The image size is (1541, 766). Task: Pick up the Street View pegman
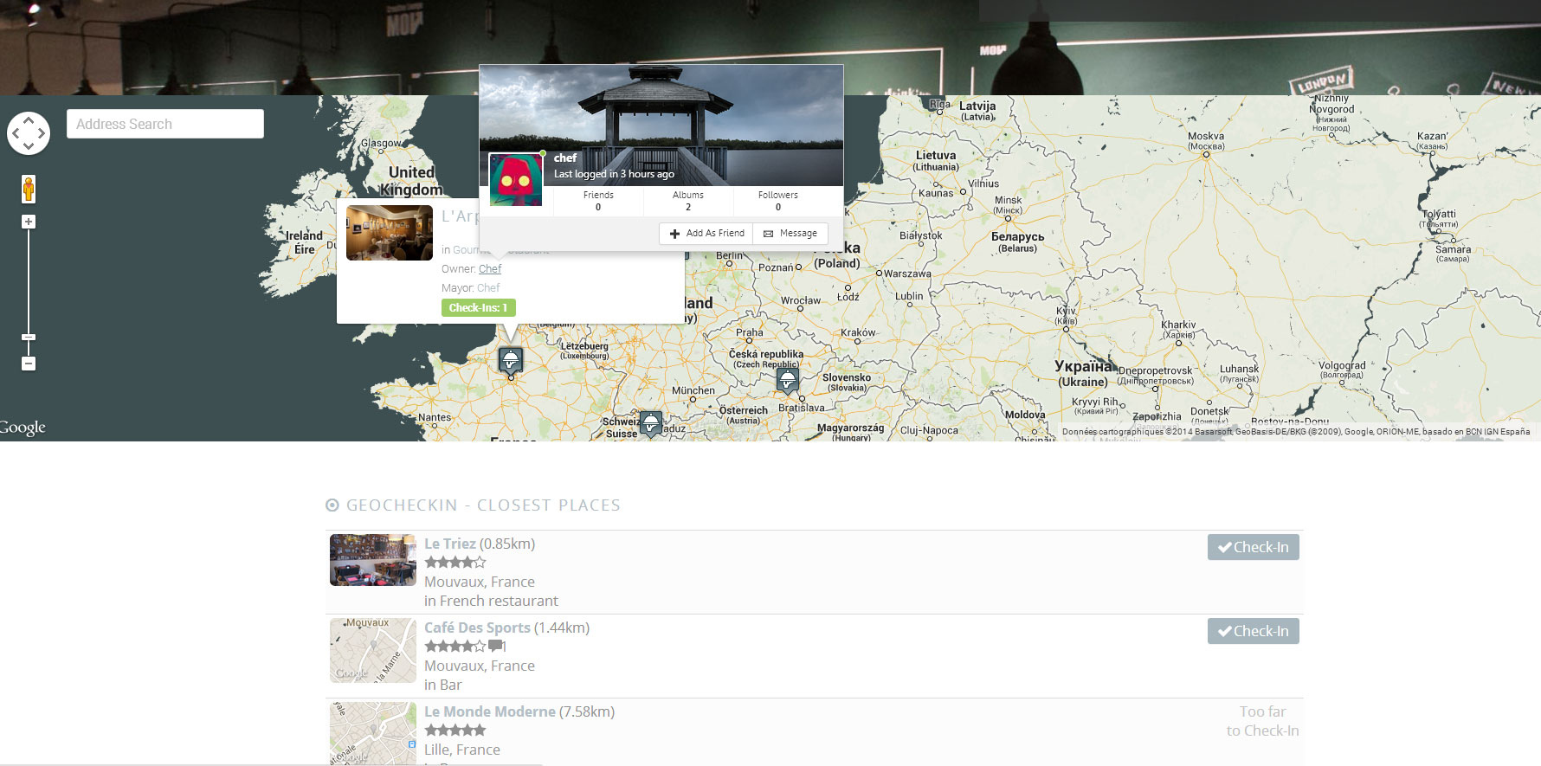pyautogui.click(x=29, y=189)
